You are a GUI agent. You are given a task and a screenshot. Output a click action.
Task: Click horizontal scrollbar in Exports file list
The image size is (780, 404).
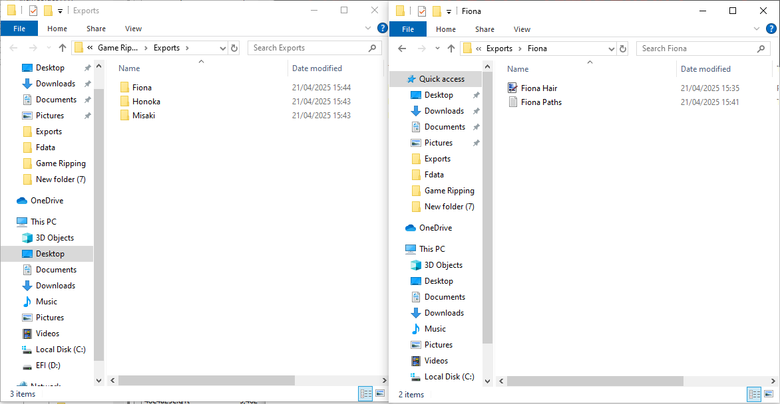[206, 380]
